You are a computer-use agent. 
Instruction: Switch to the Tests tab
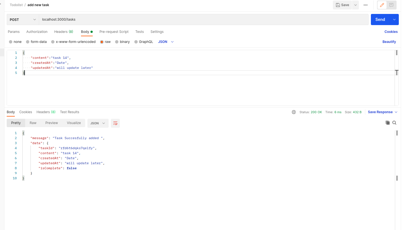(139, 32)
